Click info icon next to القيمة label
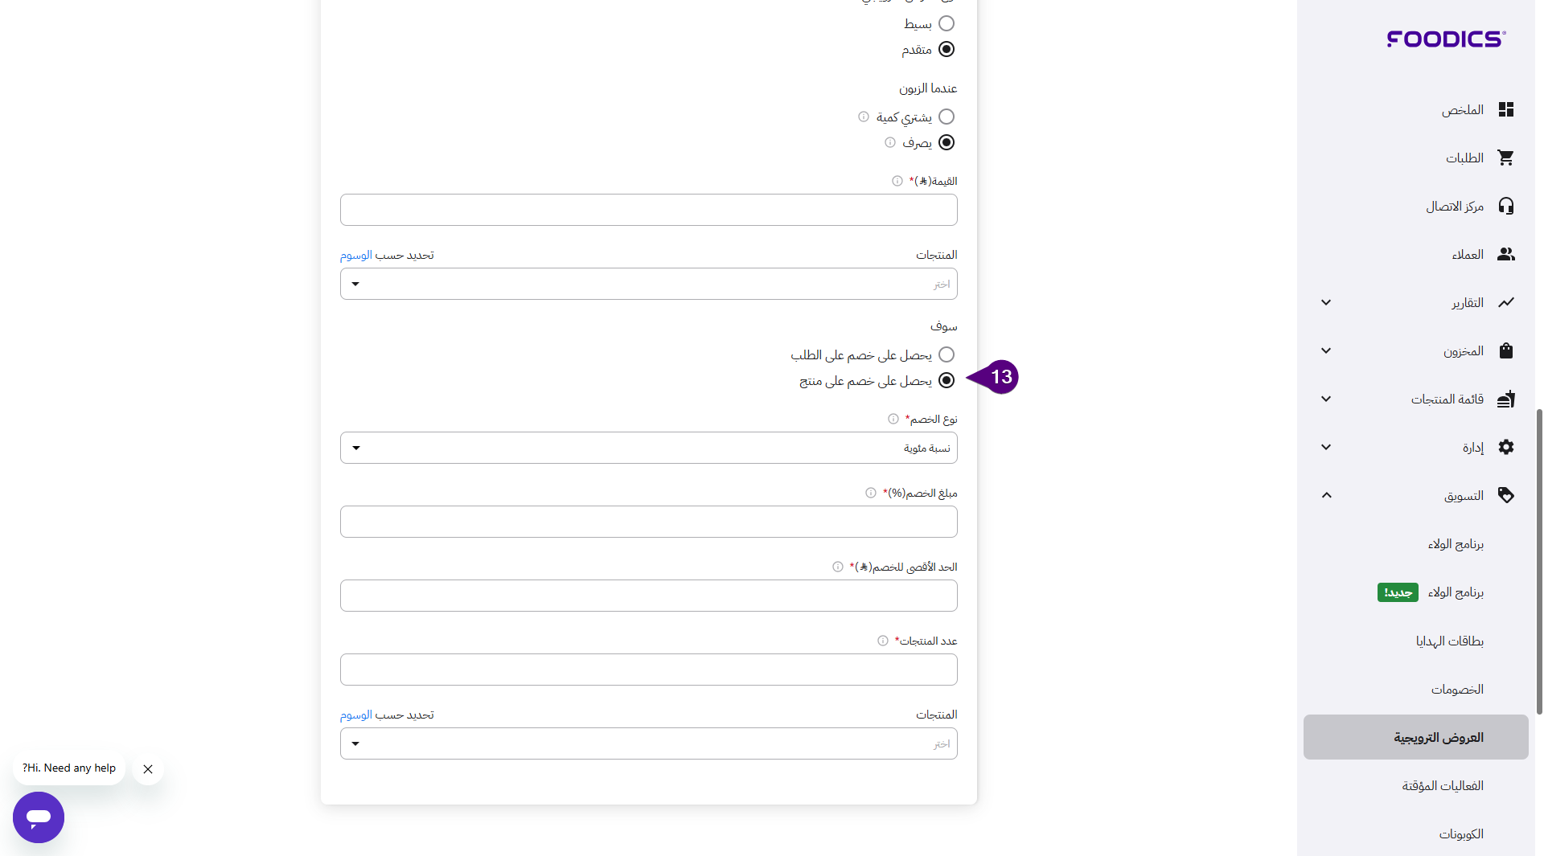This screenshot has width=1544, height=856. click(x=897, y=182)
